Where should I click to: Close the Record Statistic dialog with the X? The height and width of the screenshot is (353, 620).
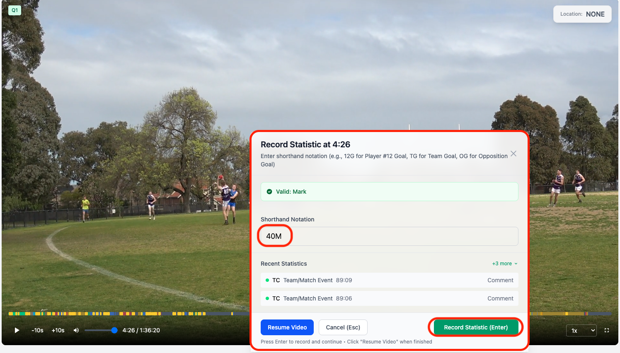513,154
